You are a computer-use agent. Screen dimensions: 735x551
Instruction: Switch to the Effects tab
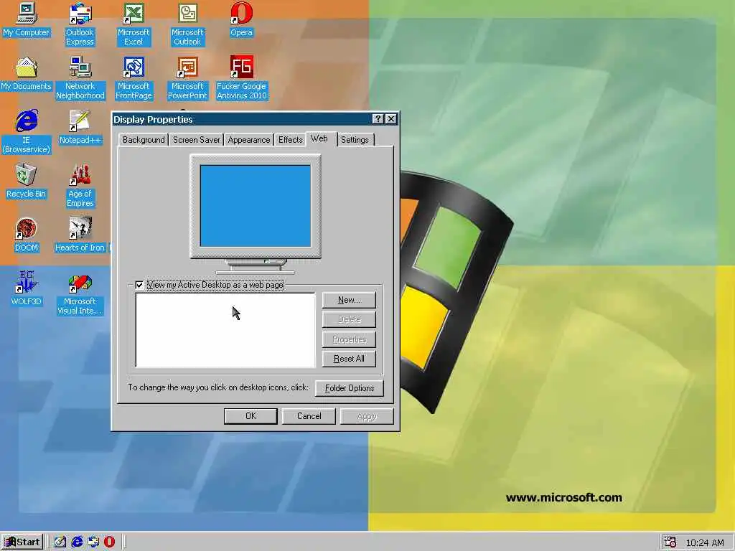click(x=291, y=140)
